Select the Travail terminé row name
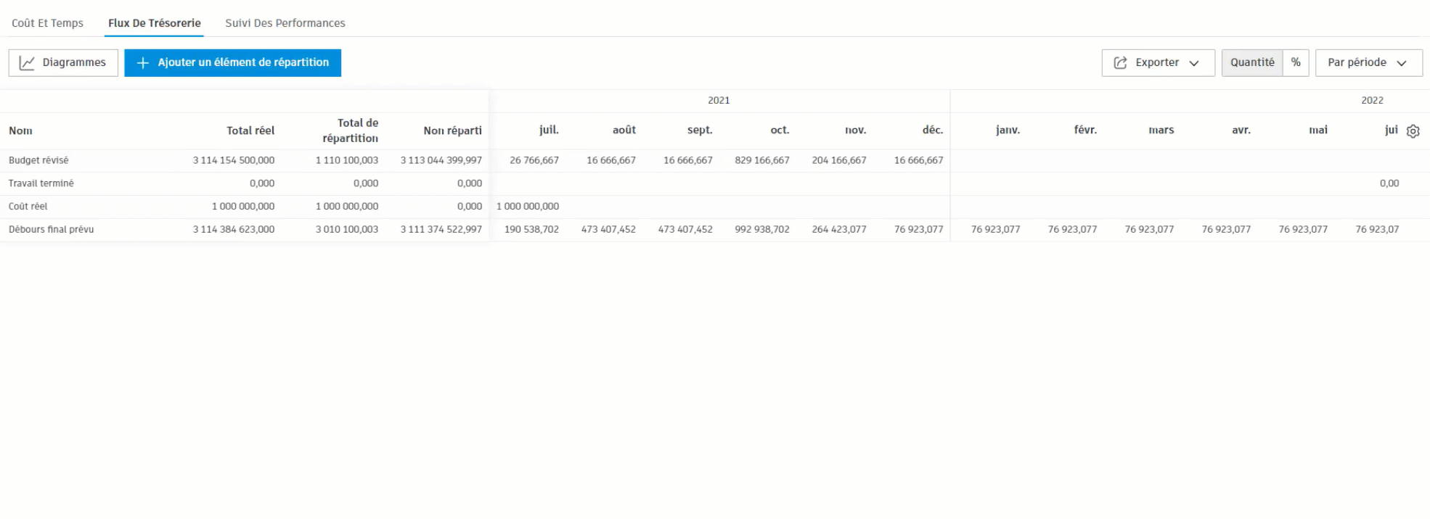This screenshot has height=519, width=1430. (x=41, y=183)
